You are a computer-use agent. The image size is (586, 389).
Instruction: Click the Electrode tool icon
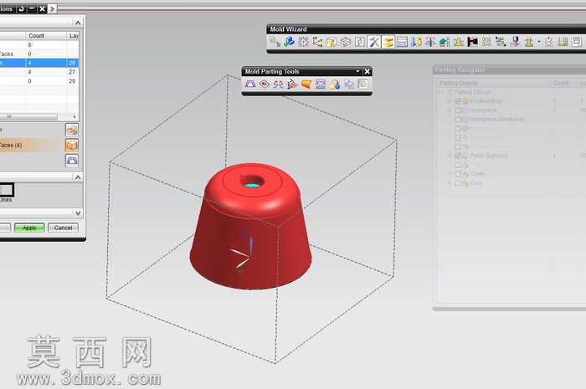click(x=515, y=42)
